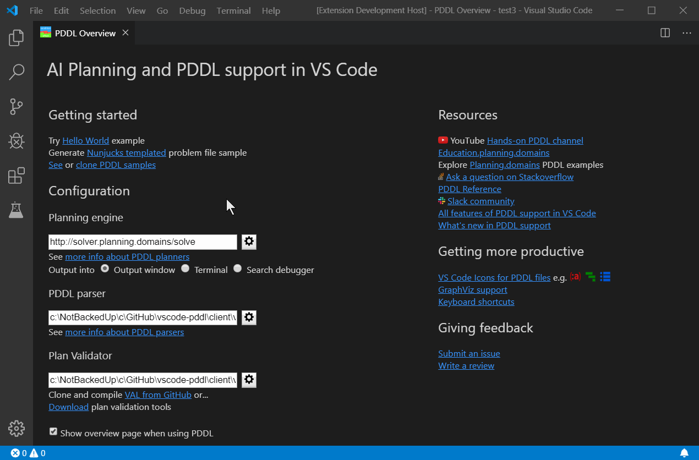
Task: Click the clone PDDL samples link
Action: coord(116,165)
